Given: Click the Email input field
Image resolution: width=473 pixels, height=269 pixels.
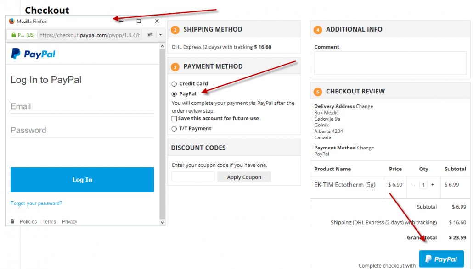Looking at the screenshot, I should pos(82,107).
